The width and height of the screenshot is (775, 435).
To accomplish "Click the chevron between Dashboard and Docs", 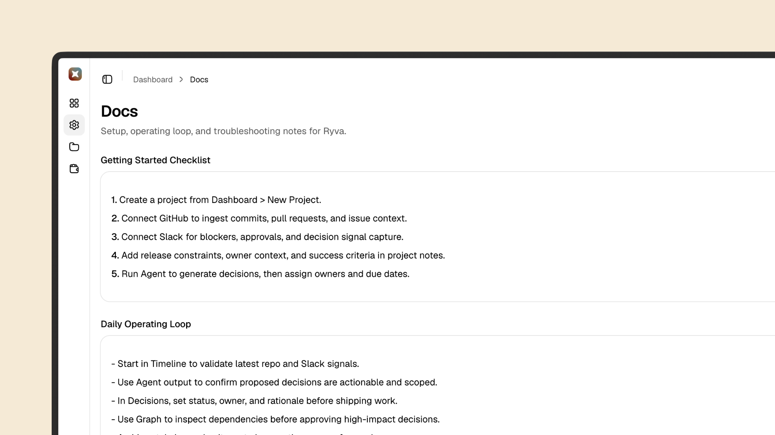I will [x=181, y=79].
